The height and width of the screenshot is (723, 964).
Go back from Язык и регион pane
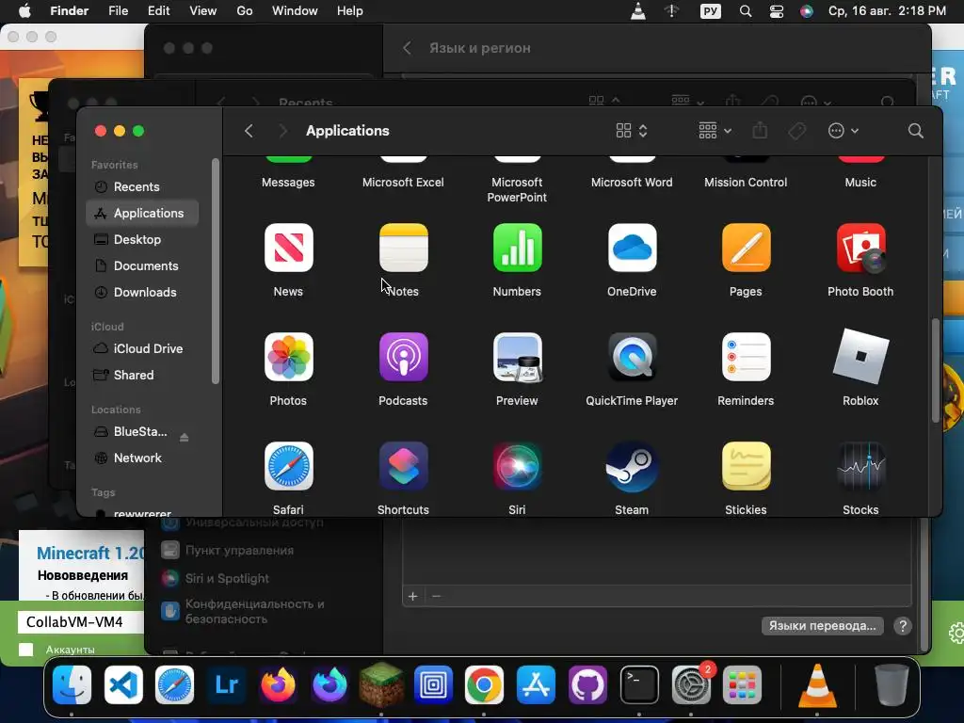(407, 48)
